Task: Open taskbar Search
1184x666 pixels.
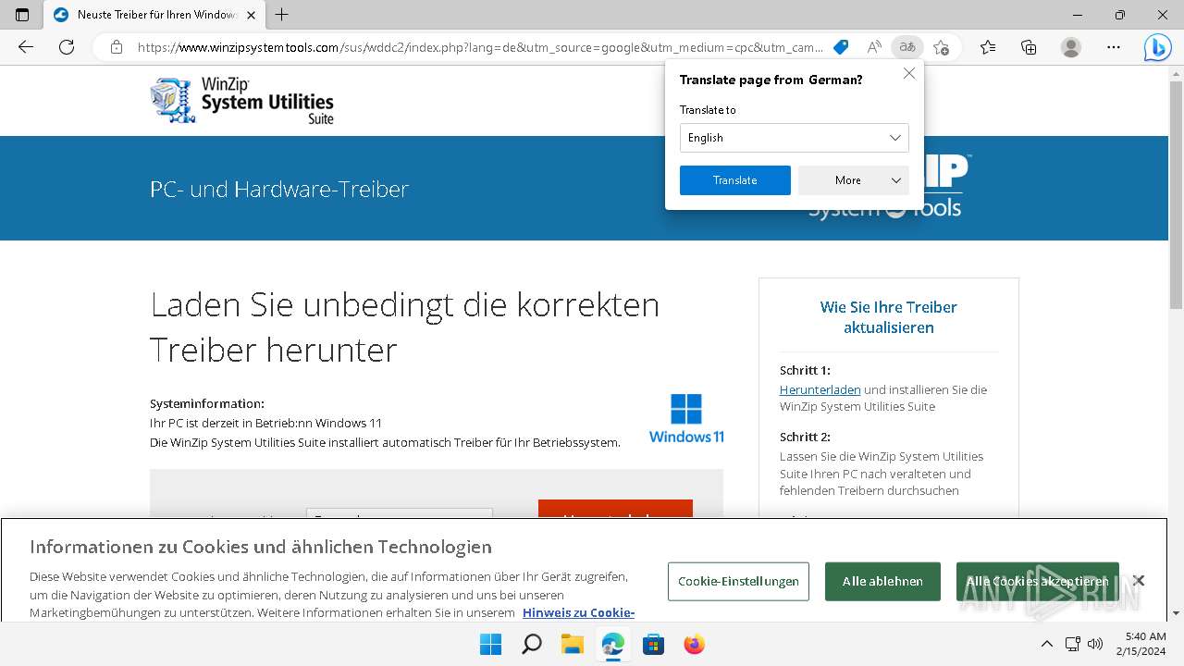Action: click(x=531, y=644)
